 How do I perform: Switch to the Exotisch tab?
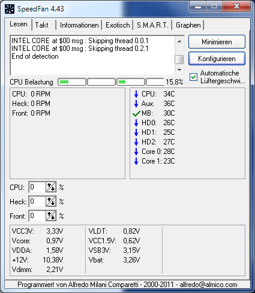pos(118,25)
